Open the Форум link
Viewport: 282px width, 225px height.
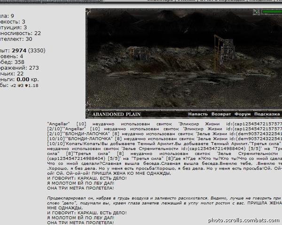(243, 114)
